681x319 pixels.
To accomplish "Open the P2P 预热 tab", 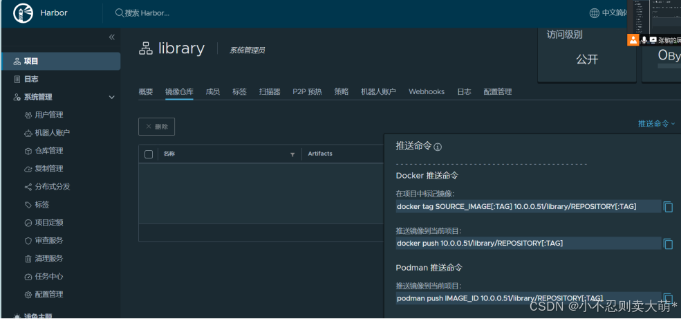I will pos(307,92).
